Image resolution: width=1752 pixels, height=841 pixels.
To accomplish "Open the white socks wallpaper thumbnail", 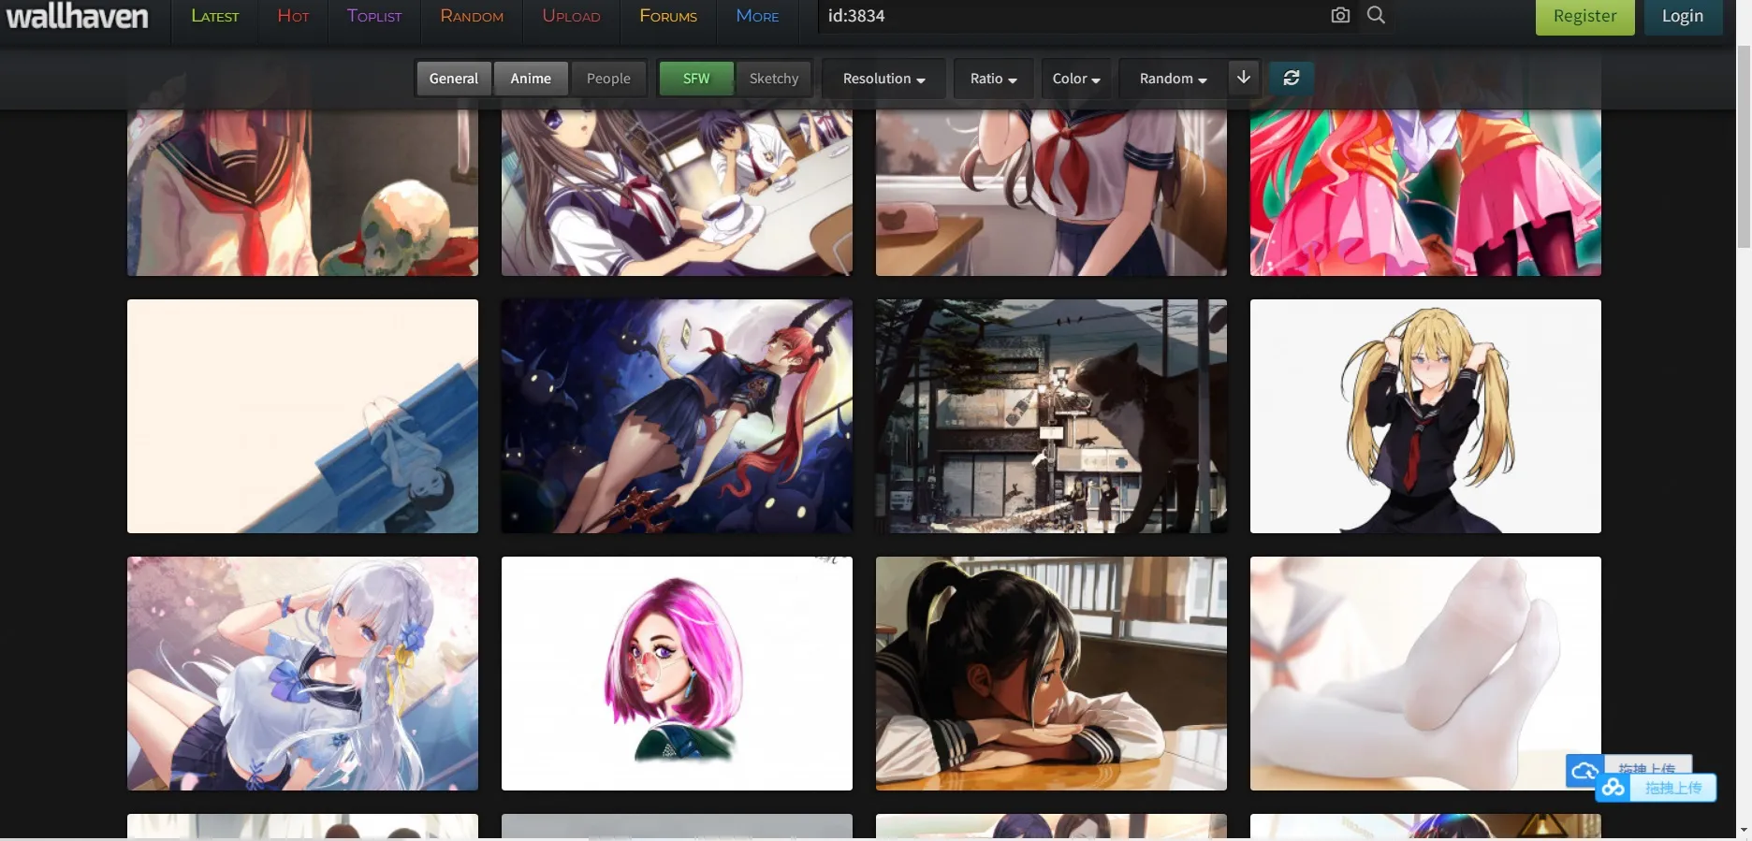I will point(1425,674).
